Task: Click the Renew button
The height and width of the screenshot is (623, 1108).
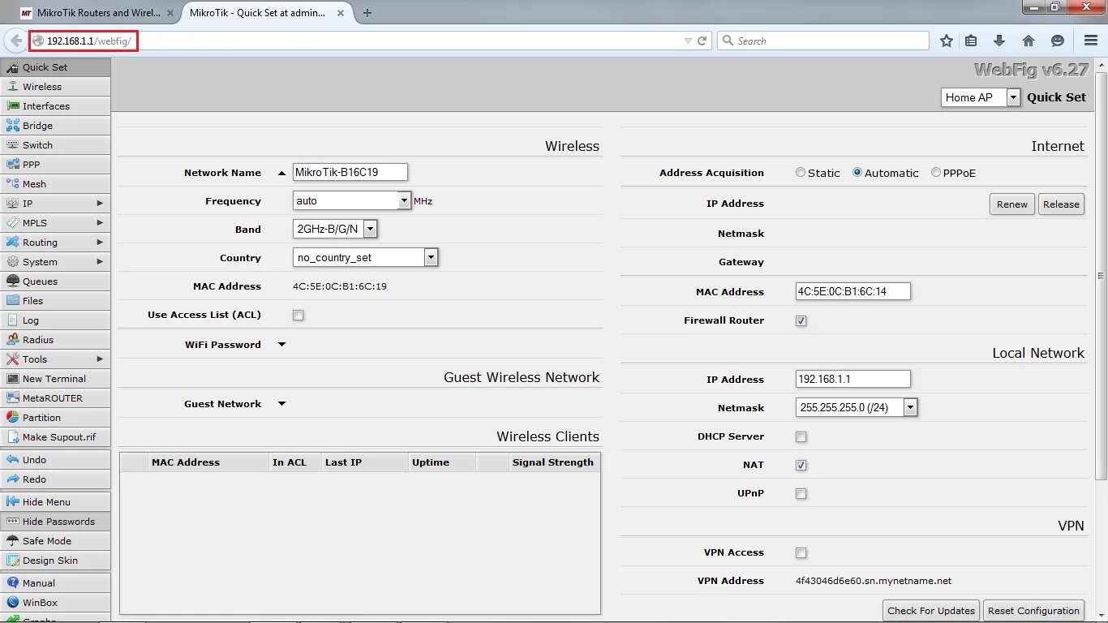Action: click(x=1012, y=204)
